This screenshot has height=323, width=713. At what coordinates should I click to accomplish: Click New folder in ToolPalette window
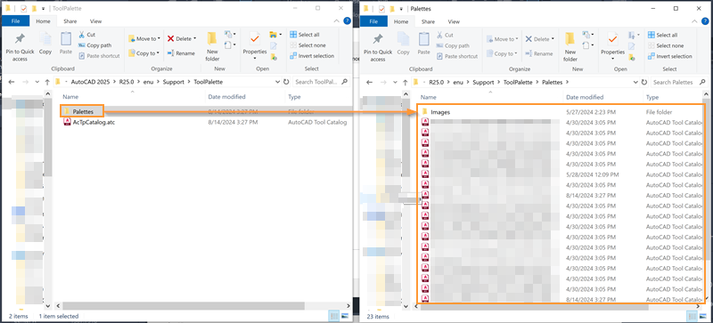212,47
